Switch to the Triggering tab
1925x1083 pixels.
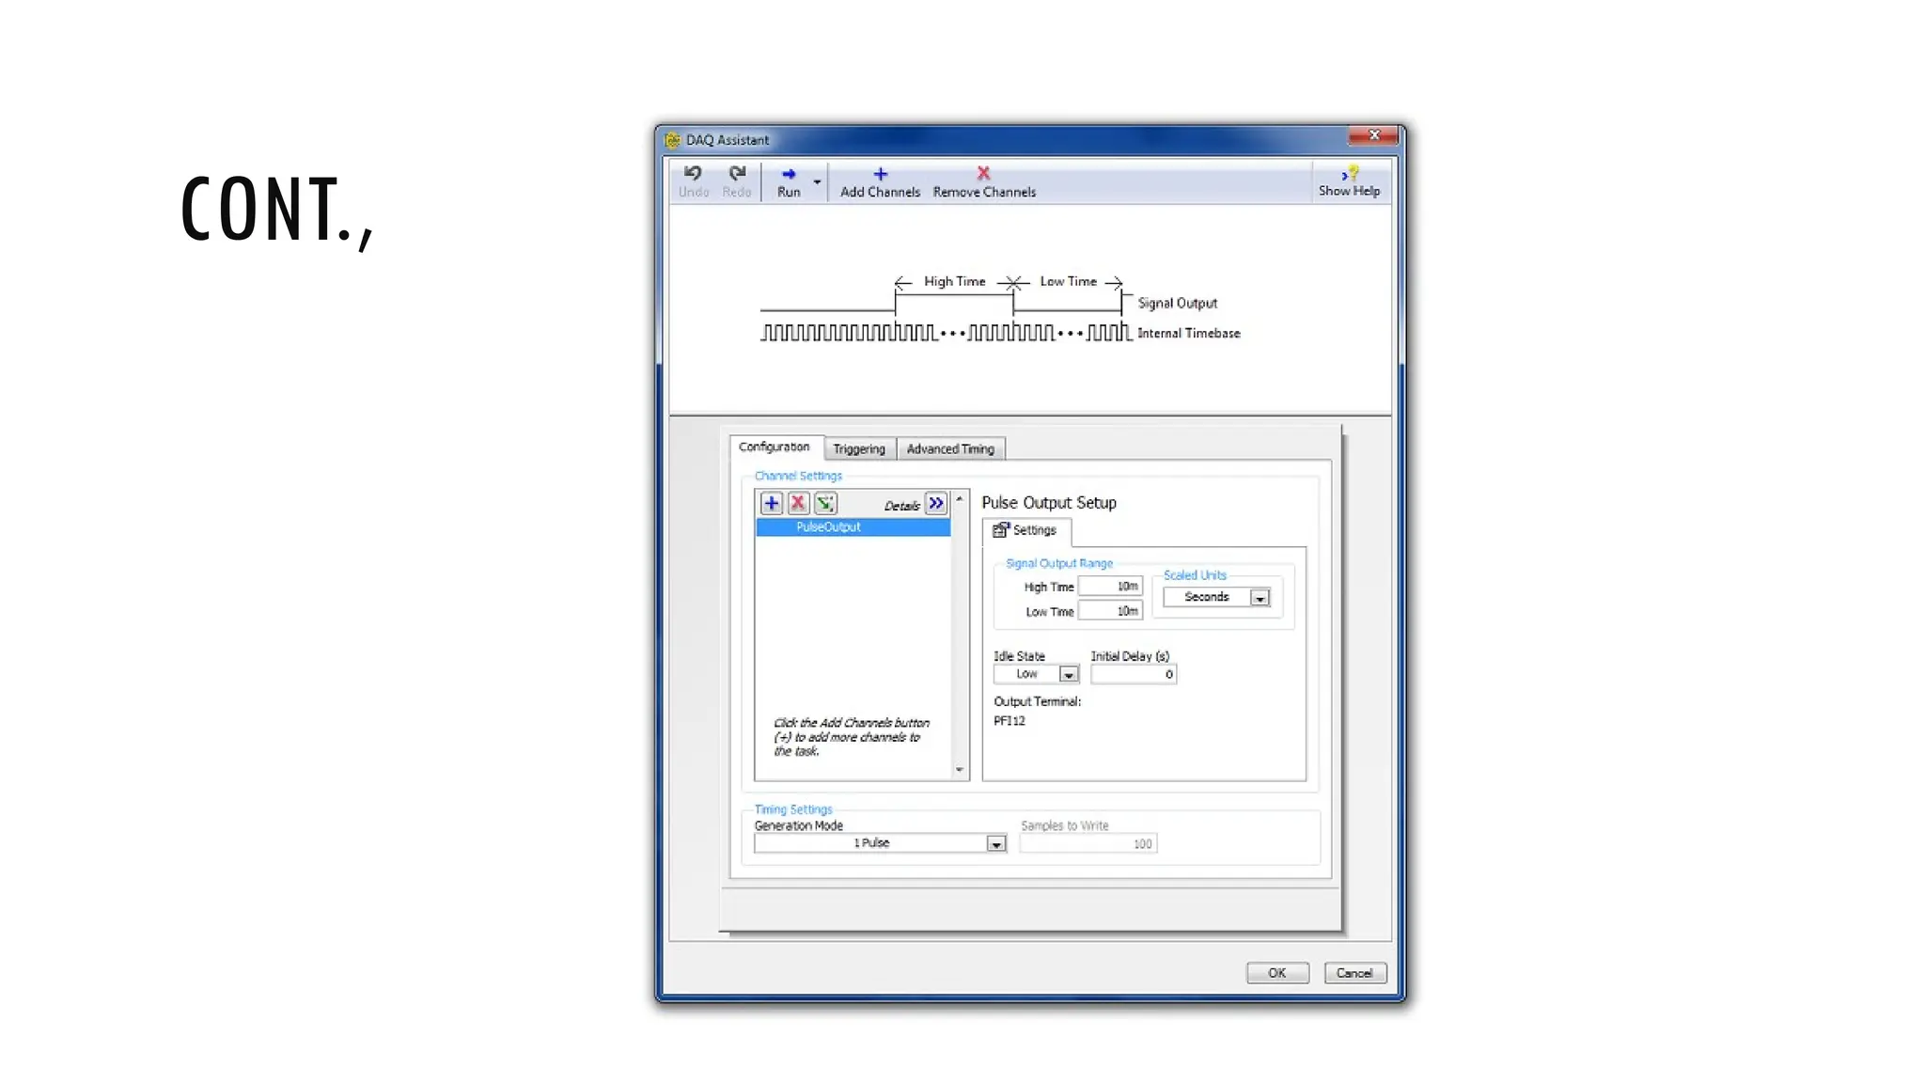point(859,449)
